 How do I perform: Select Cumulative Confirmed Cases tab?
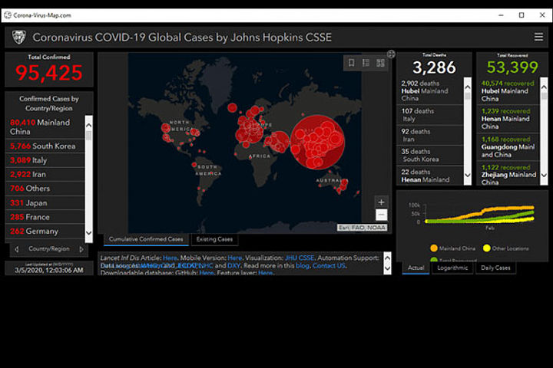pos(146,239)
